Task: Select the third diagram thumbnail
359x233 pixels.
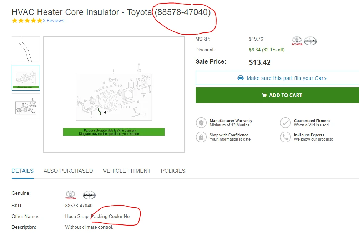Action: 26,106
